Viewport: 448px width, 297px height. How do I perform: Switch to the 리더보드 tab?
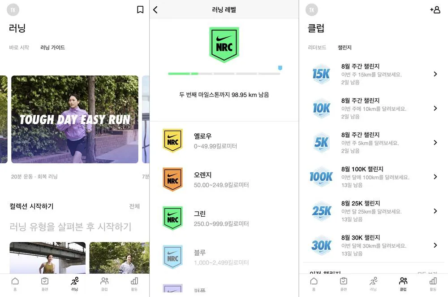point(316,48)
